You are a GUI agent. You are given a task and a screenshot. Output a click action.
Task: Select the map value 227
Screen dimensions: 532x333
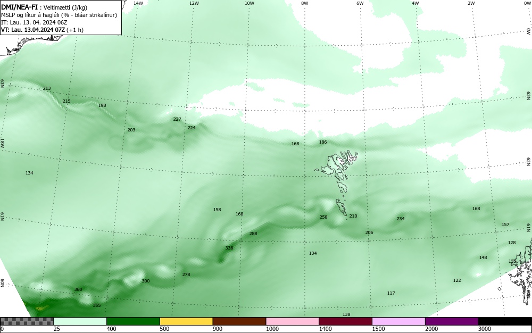click(x=177, y=119)
